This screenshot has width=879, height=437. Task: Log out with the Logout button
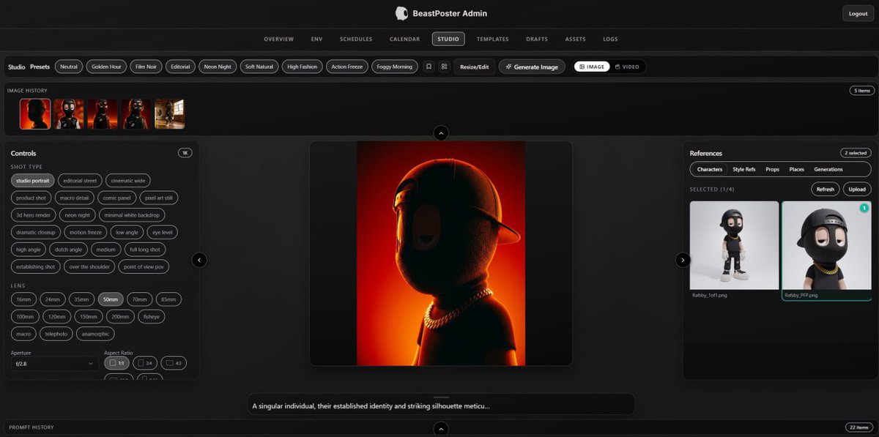coord(858,13)
